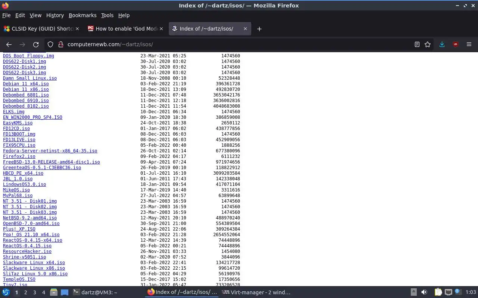Close the How to enable 'God Mode' tab
This screenshot has height=298, width=478.
click(161, 29)
